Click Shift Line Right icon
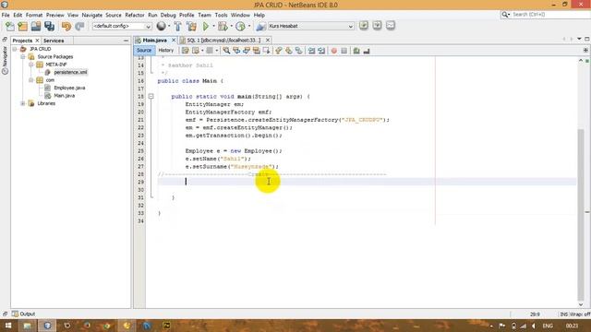Screen dimensions: 591x332 pos(321,51)
